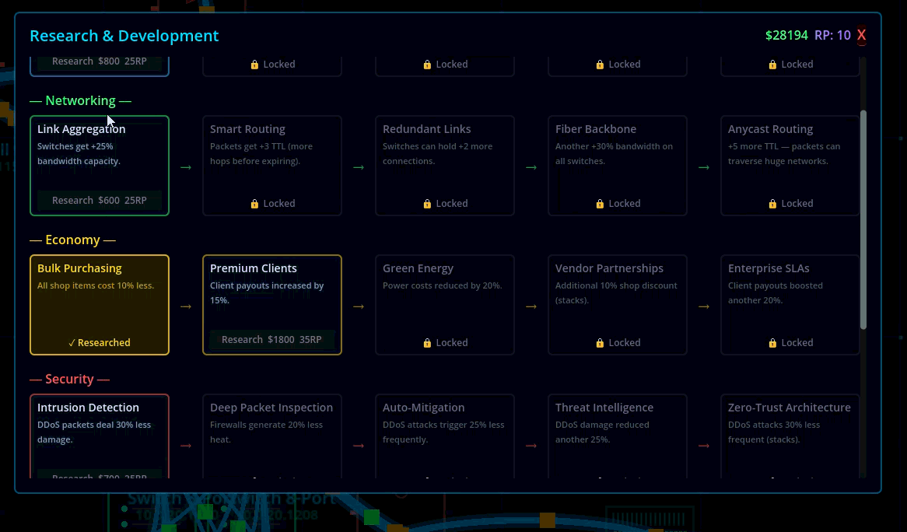Click the arrow after Auto-Mitigation
Viewport: 907px width, 532px height.
tap(531, 446)
